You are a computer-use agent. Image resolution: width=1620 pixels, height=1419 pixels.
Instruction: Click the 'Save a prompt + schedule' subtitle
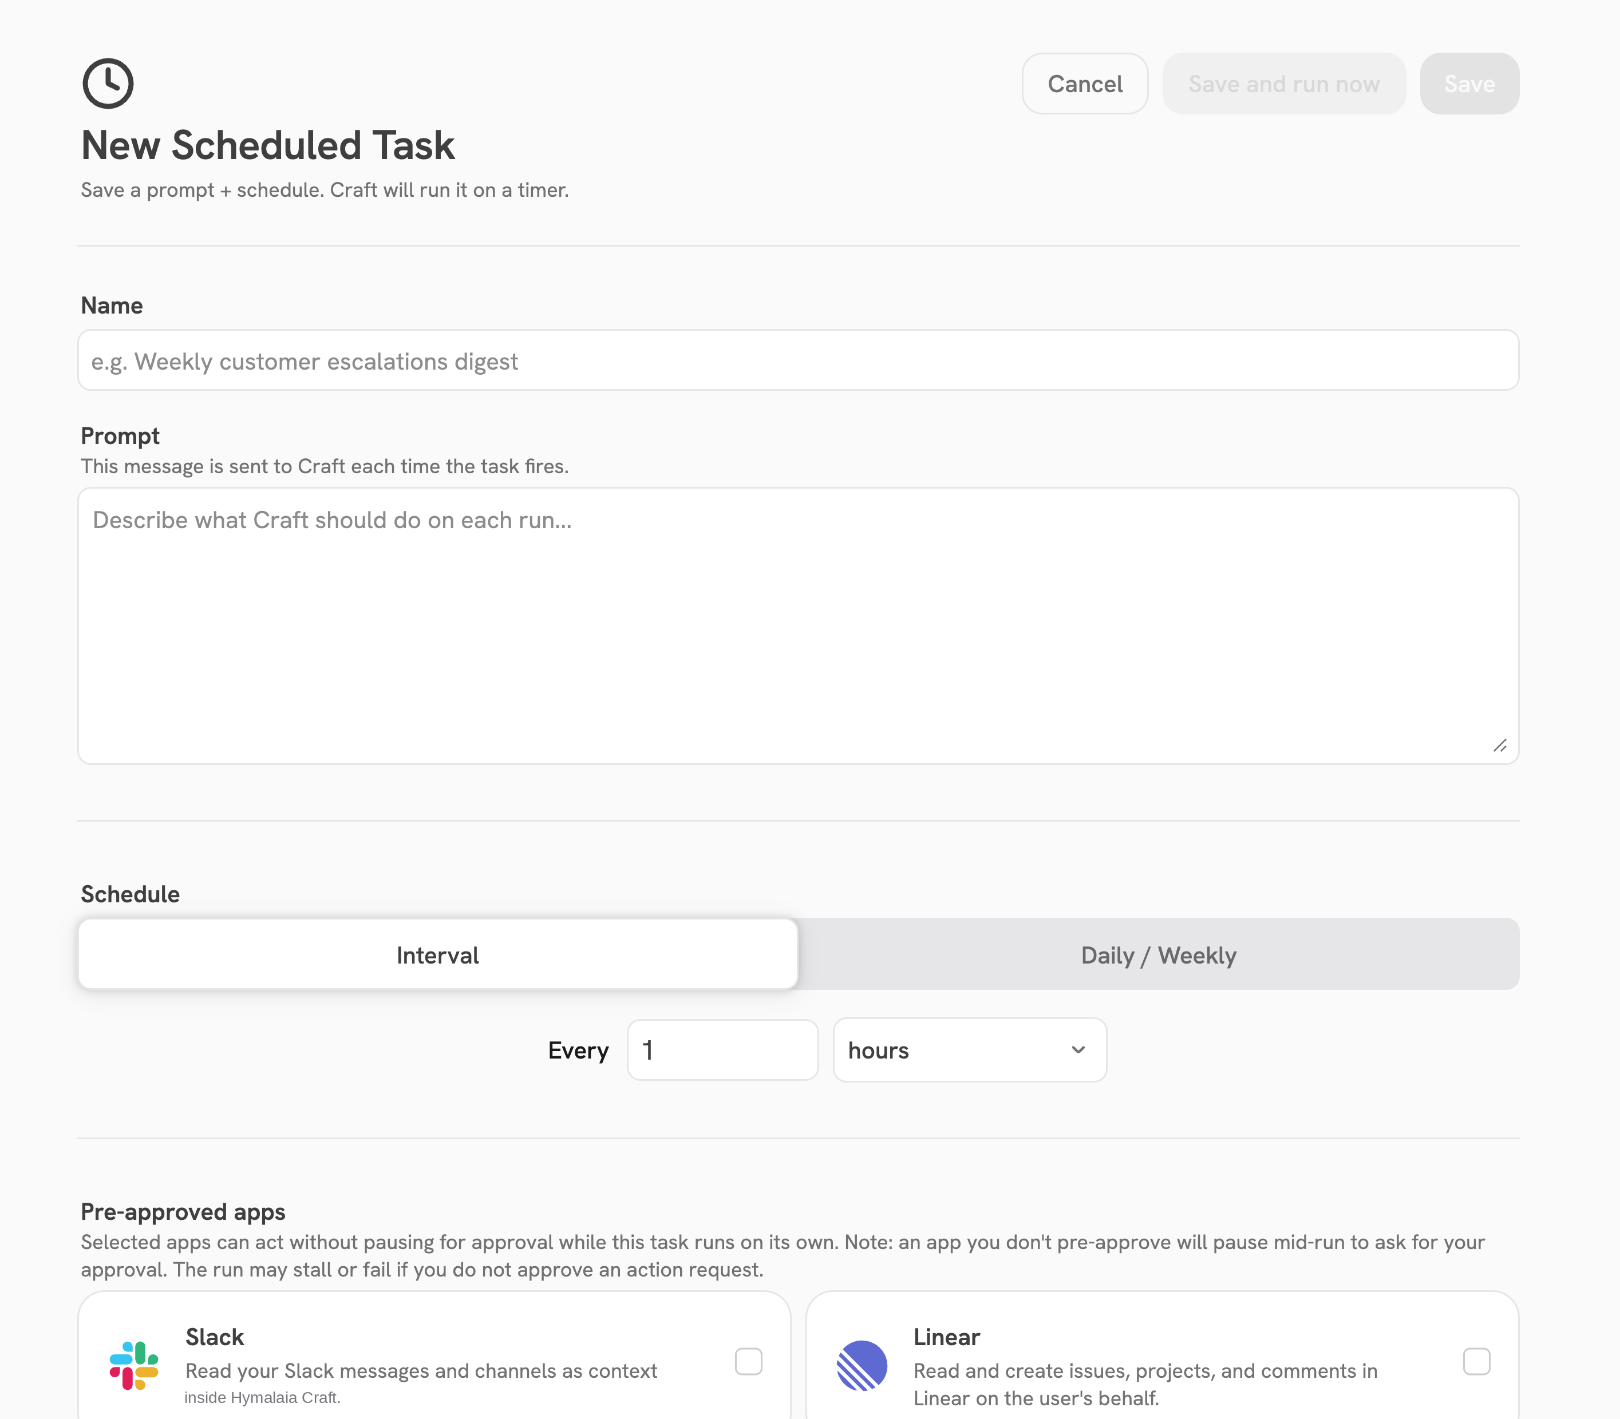(x=325, y=190)
